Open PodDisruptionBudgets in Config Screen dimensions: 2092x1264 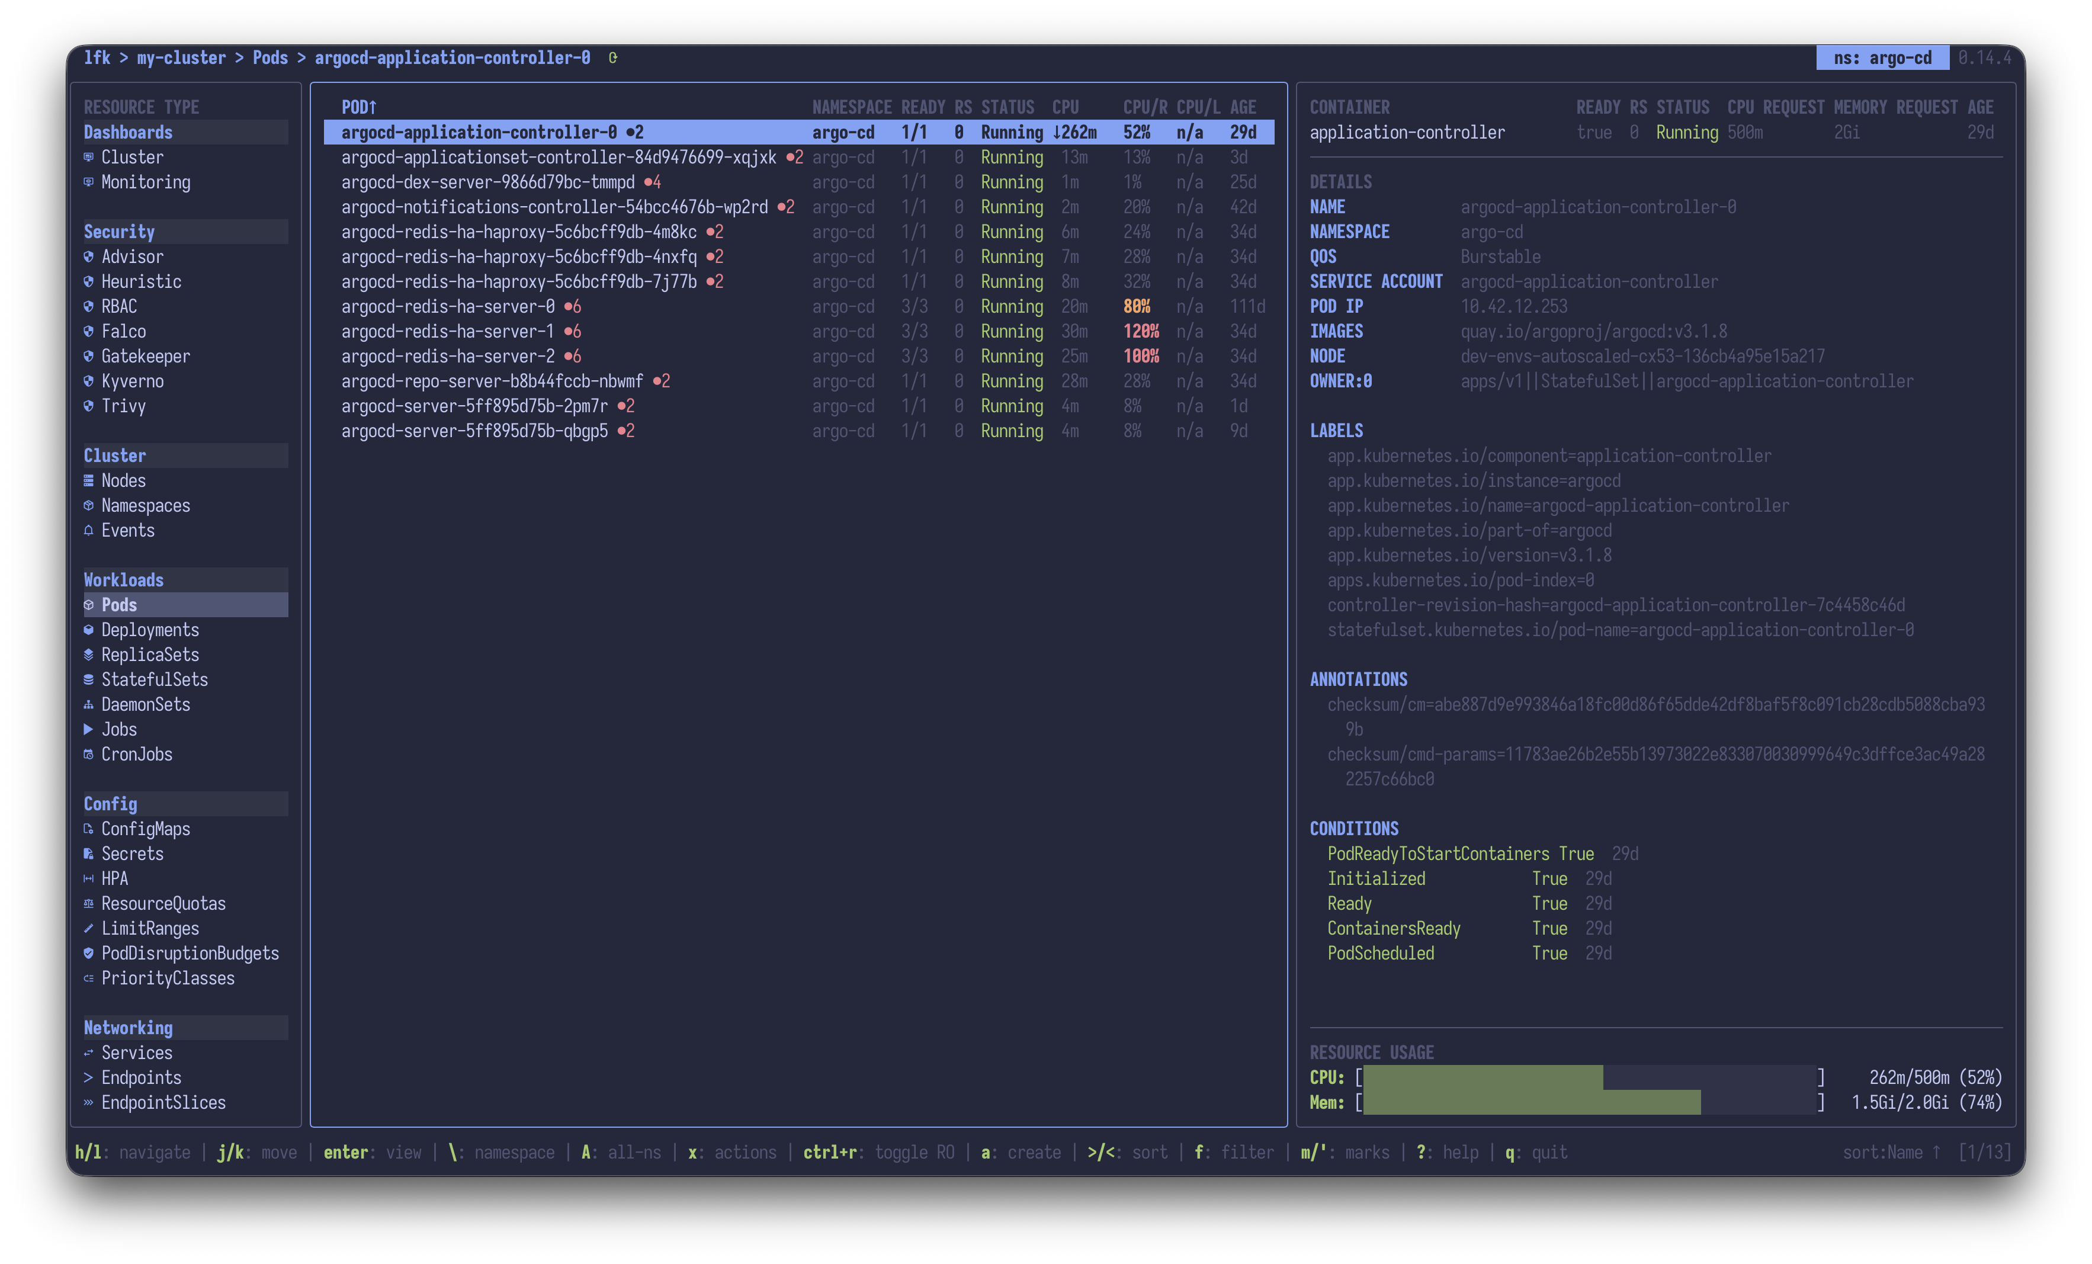(x=190, y=953)
